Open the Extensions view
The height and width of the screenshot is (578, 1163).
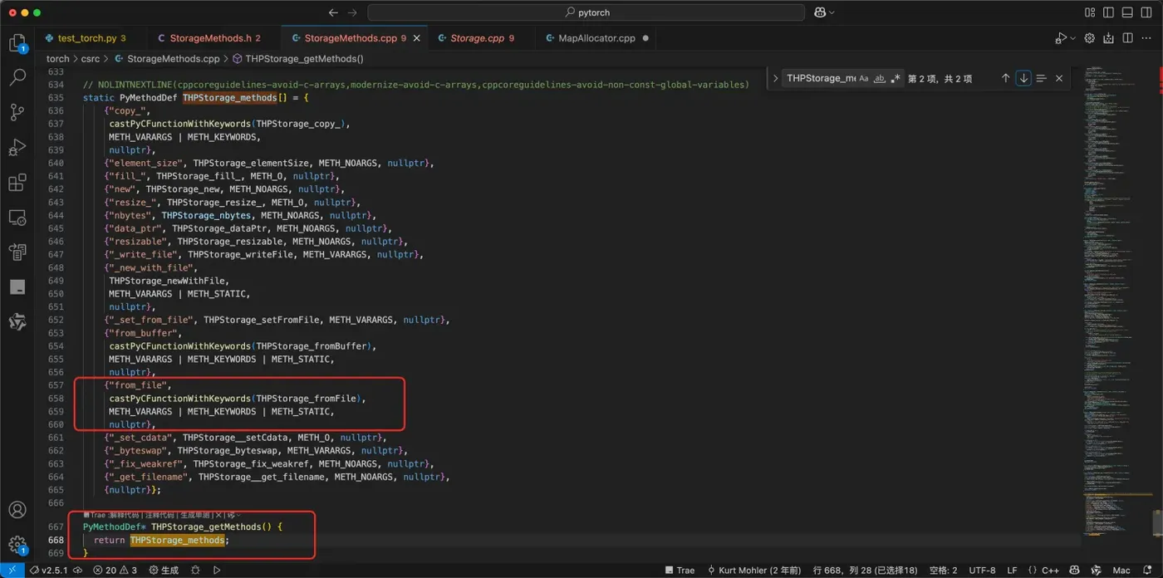(17, 182)
